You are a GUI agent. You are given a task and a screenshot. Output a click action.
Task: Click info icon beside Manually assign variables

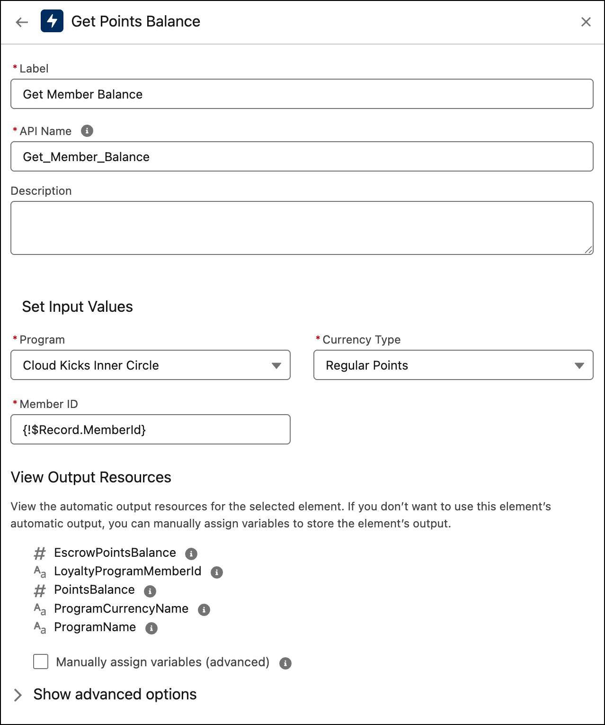click(x=285, y=663)
